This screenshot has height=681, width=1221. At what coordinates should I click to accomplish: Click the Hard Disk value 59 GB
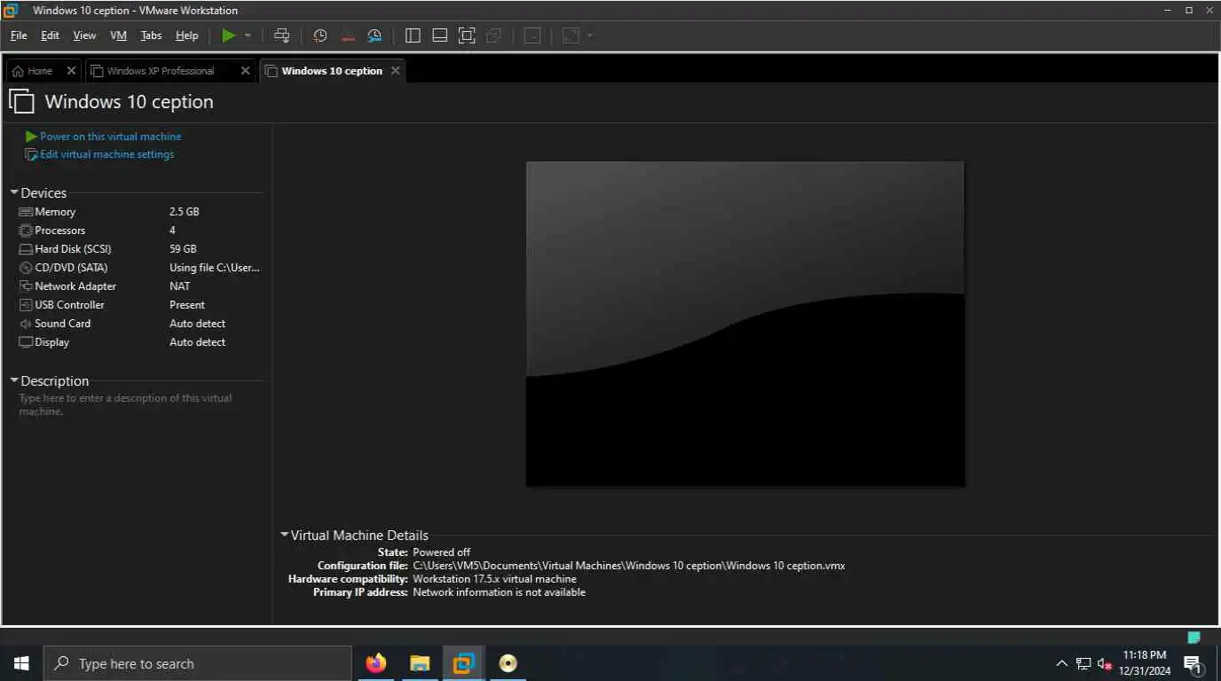click(183, 249)
